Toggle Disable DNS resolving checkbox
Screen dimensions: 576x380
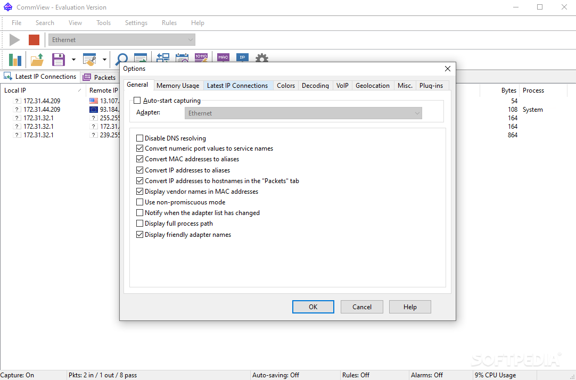(x=139, y=138)
